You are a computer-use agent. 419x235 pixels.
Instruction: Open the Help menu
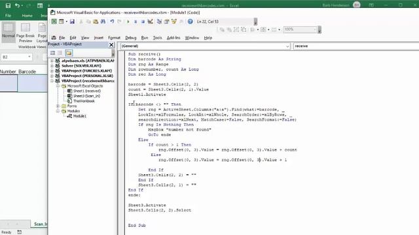tap(208, 38)
